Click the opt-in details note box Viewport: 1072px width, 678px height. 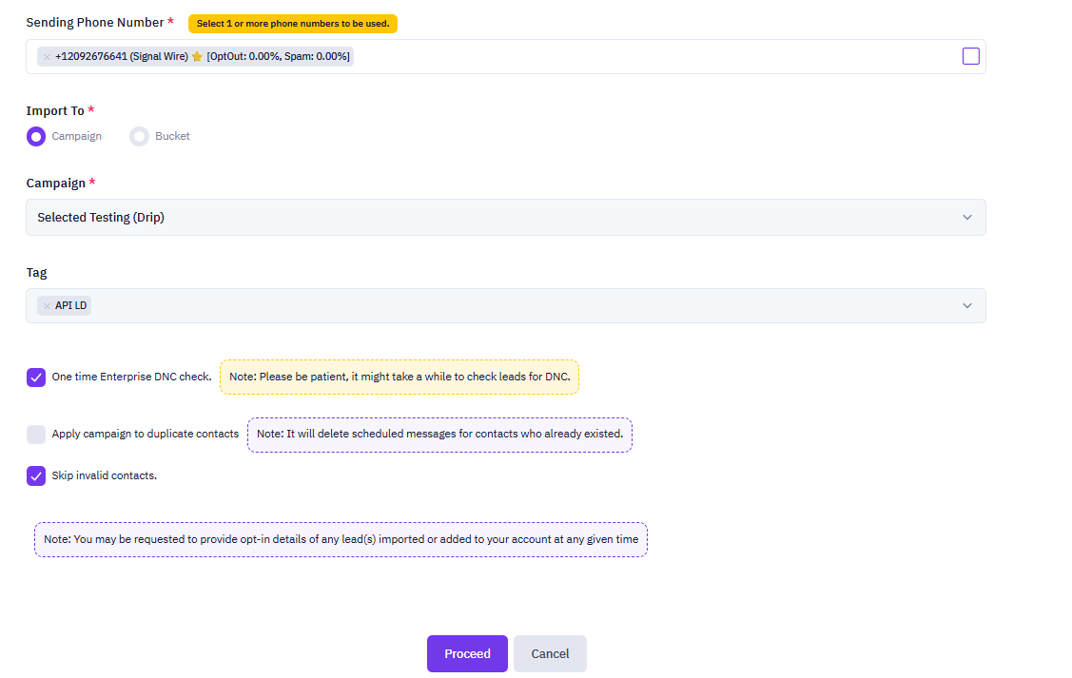click(341, 539)
